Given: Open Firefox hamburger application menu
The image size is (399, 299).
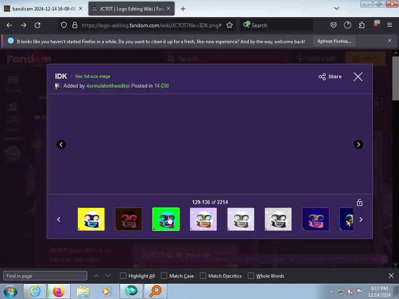Looking at the screenshot, I should (x=390, y=25).
